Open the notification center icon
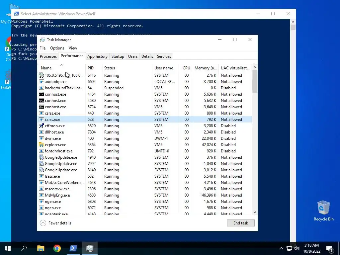 click(x=329, y=248)
